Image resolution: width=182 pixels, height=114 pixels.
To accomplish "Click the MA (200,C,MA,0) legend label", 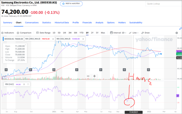I will click(x=33, y=39).
